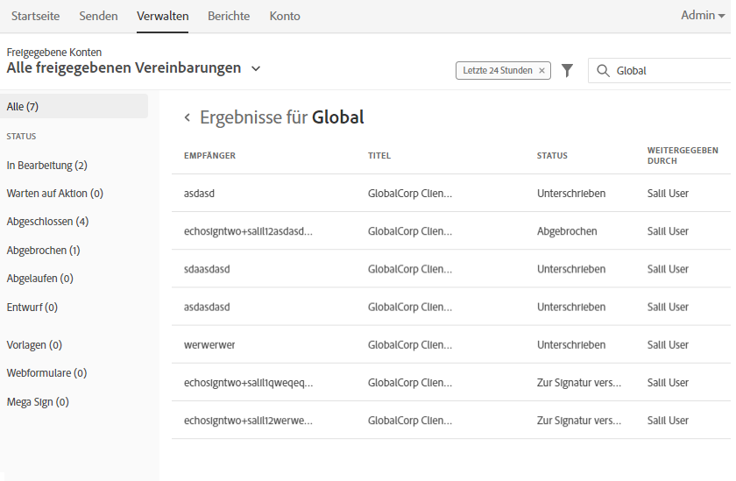Image resolution: width=736 pixels, height=481 pixels.
Task: Expand the Alle freigegebenen Vereinbarungen dropdown
Action: click(255, 68)
